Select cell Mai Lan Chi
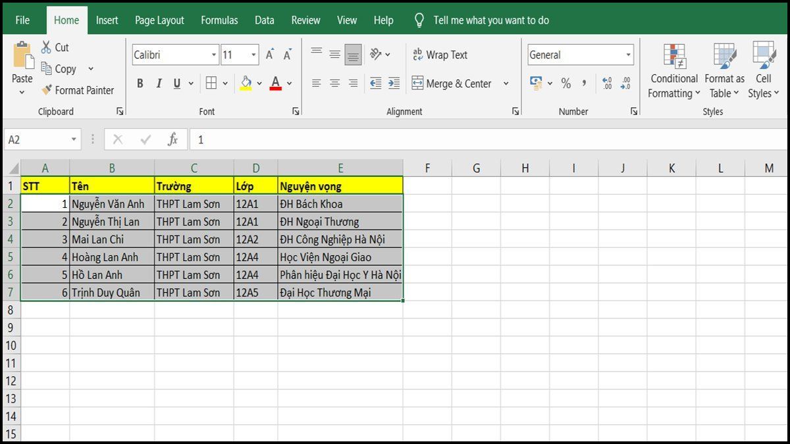Image resolution: width=790 pixels, height=444 pixels. click(112, 239)
